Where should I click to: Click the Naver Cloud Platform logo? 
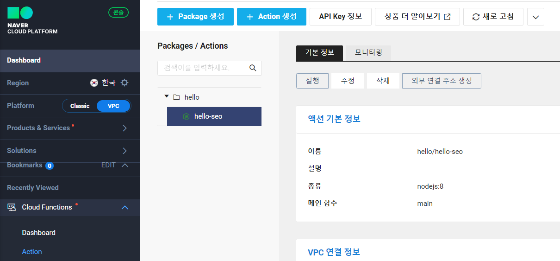coord(32,20)
